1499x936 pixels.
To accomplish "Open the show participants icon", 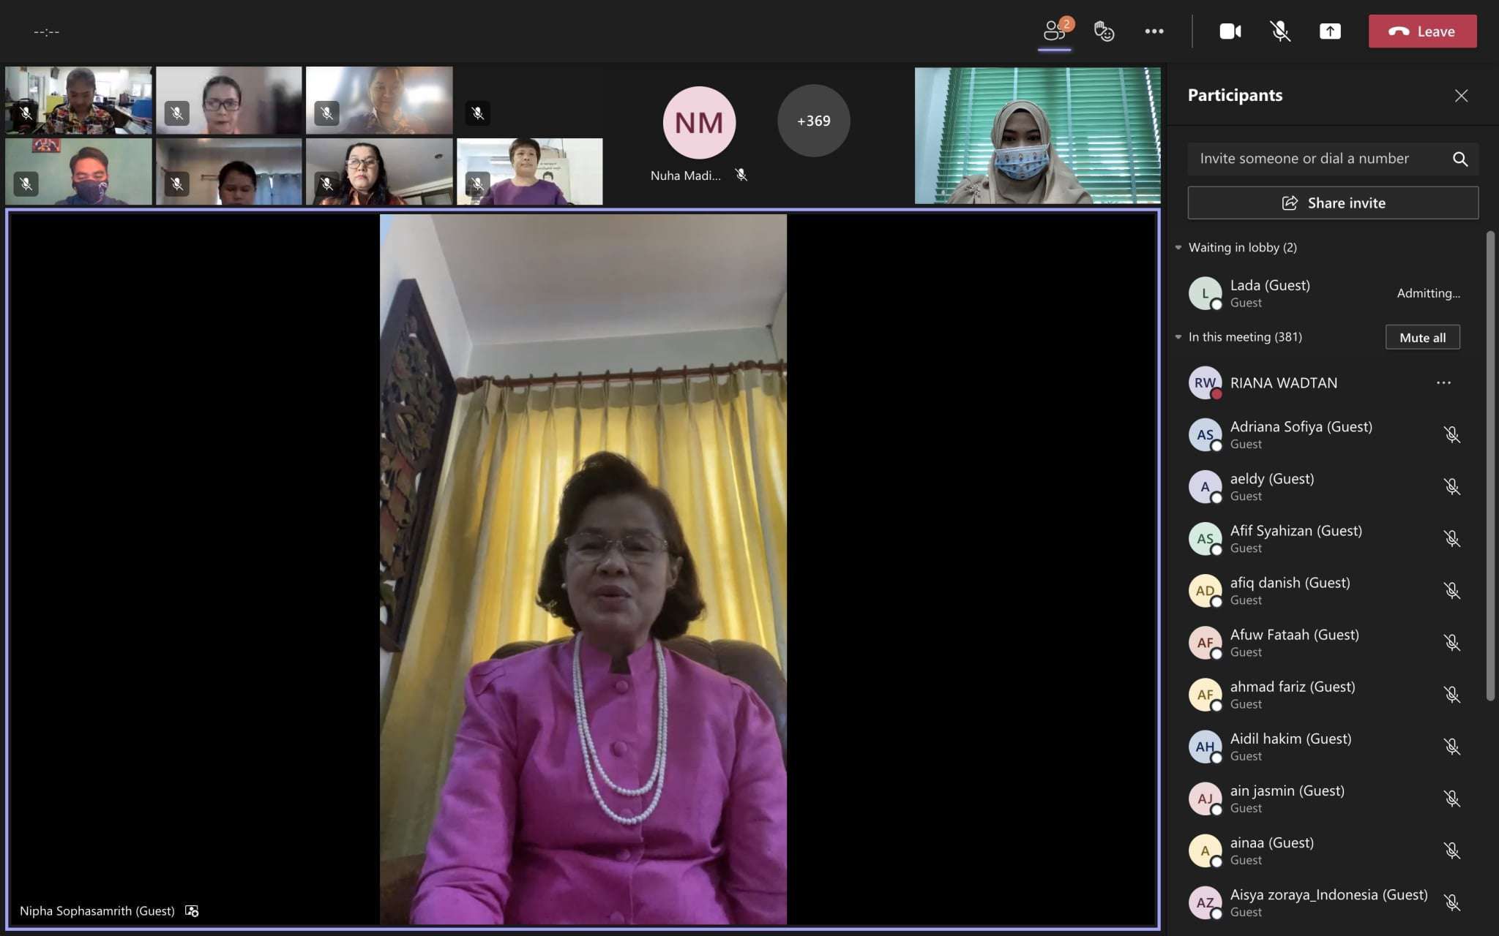I will (x=1054, y=31).
